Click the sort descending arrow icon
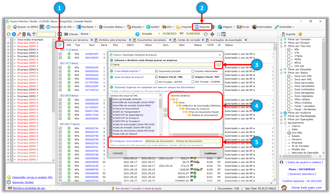331x195 pixels. click(x=29, y=34)
